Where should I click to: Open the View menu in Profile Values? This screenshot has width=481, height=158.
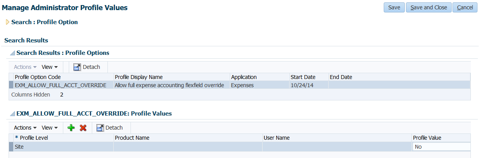pyautogui.click(x=50, y=128)
